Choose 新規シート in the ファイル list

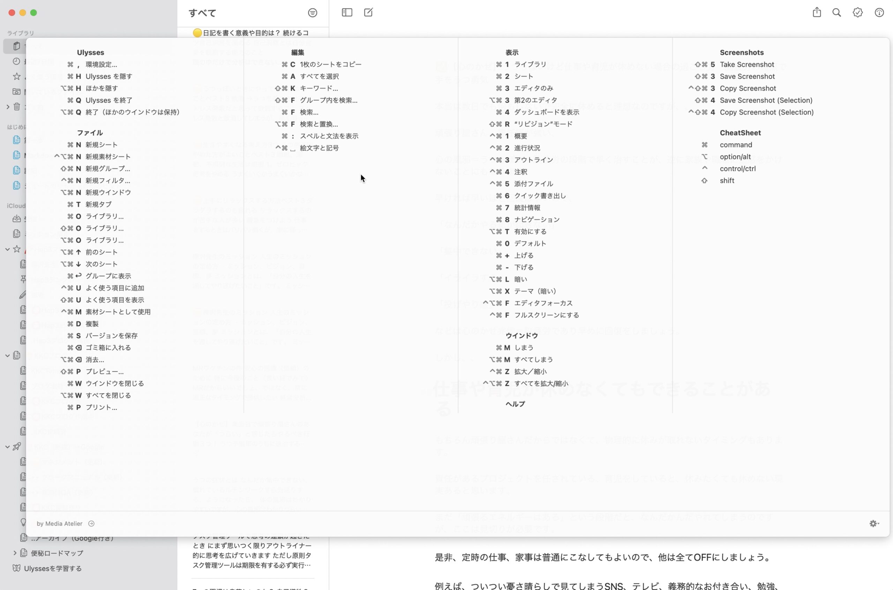[x=102, y=145]
